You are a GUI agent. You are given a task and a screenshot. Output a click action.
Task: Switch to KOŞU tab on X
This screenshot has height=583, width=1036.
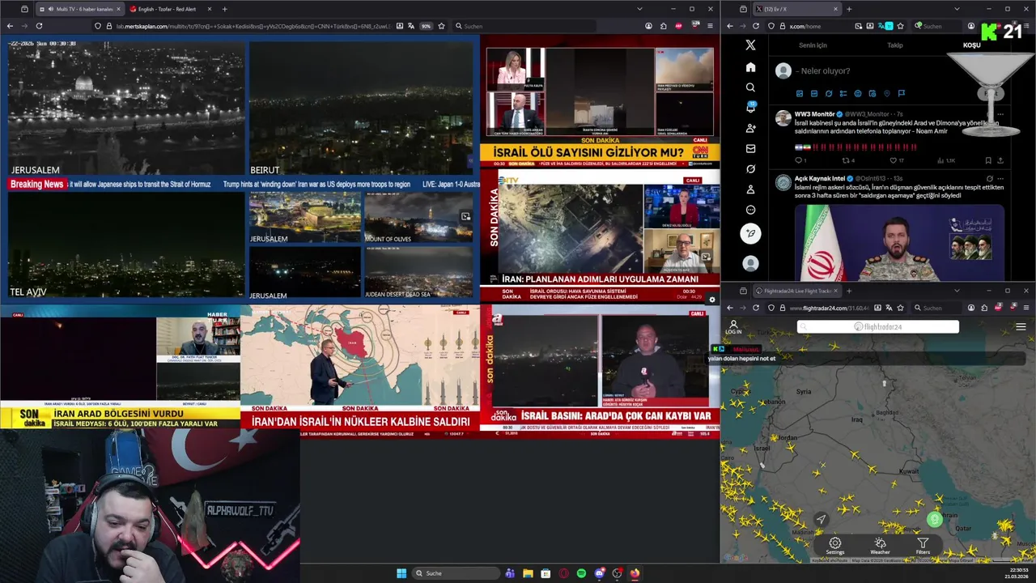tap(971, 45)
